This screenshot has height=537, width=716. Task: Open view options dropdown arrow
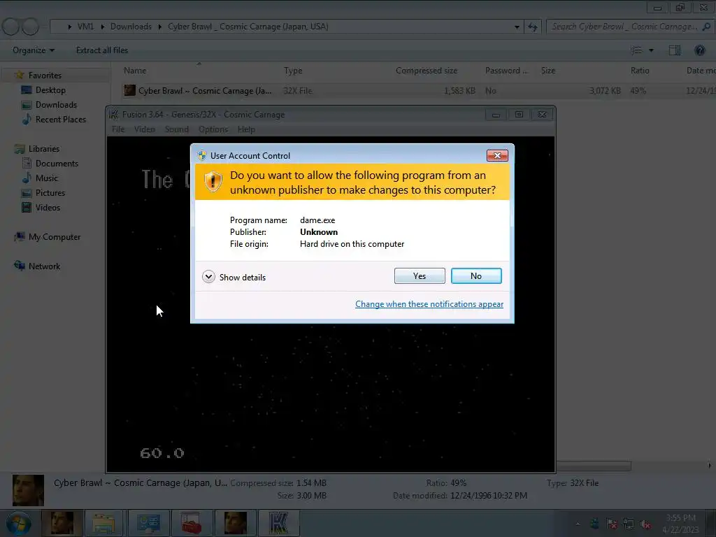pyautogui.click(x=651, y=50)
